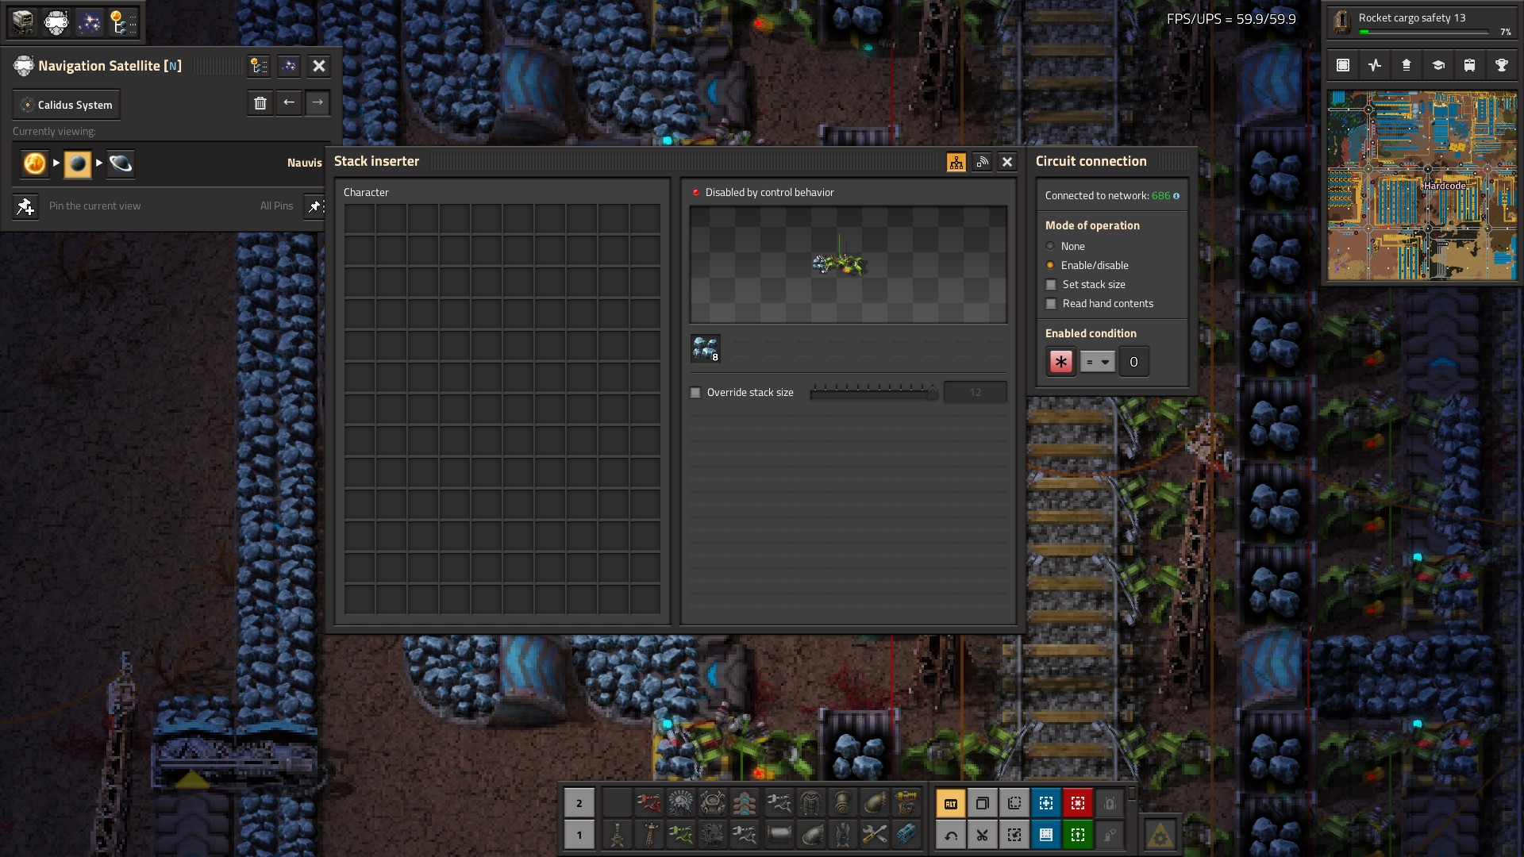Select the blueprint dashed-square tool
The image size is (1524, 857).
tap(1014, 804)
